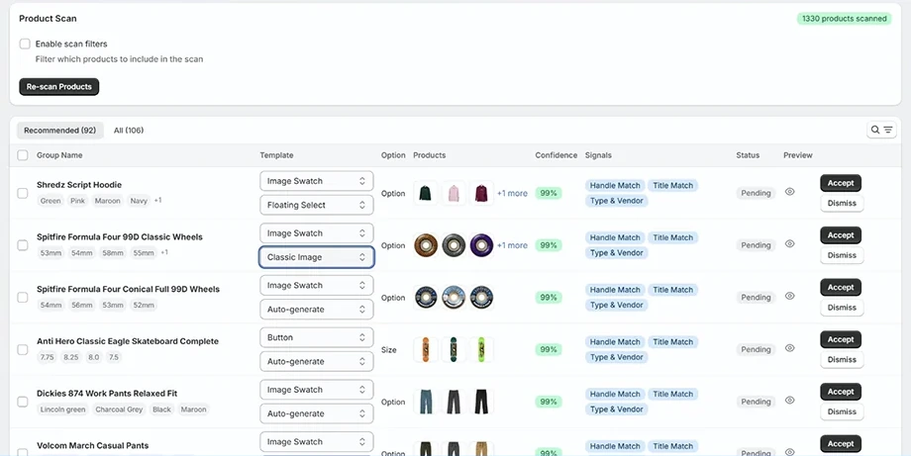Select the Dickies 874 Work Pants checkbox
911x456 pixels.
pyautogui.click(x=23, y=402)
